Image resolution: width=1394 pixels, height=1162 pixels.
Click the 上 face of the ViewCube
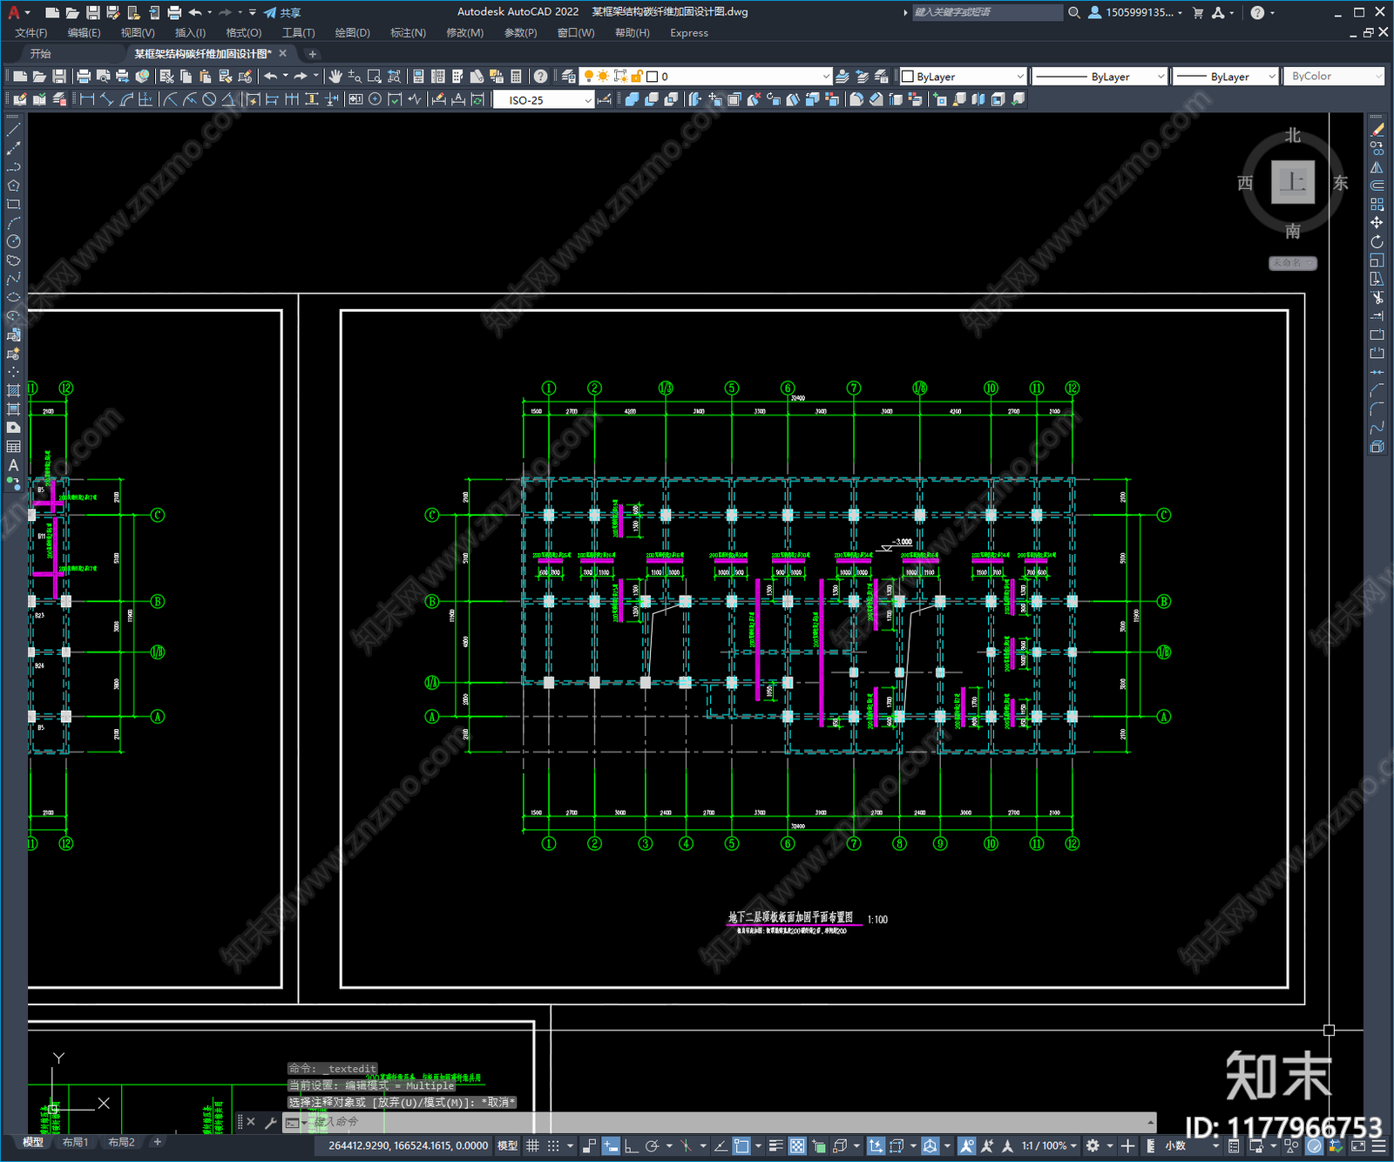coord(1293,183)
